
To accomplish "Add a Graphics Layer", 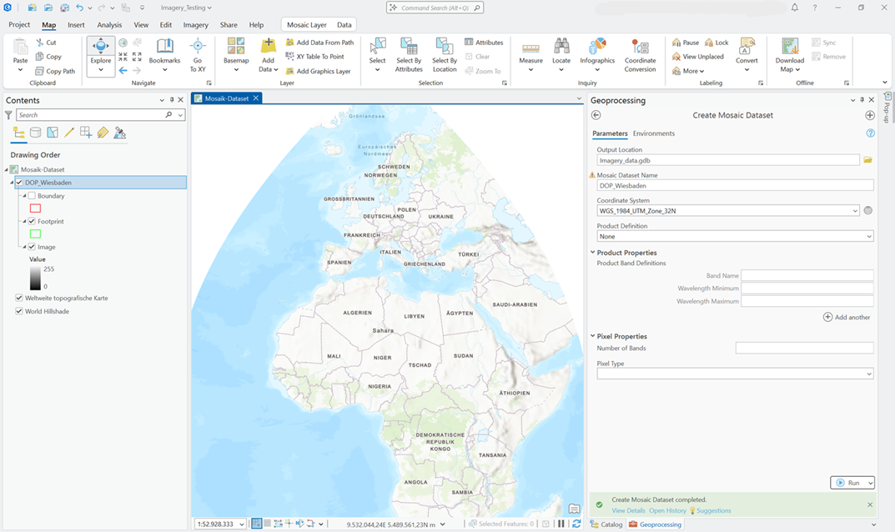I will point(318,72).
